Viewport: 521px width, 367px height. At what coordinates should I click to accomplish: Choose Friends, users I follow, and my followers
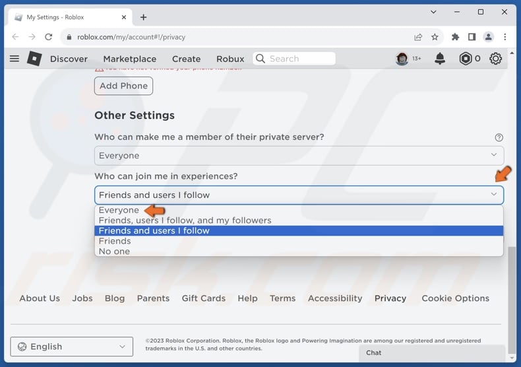pos(299,220)
